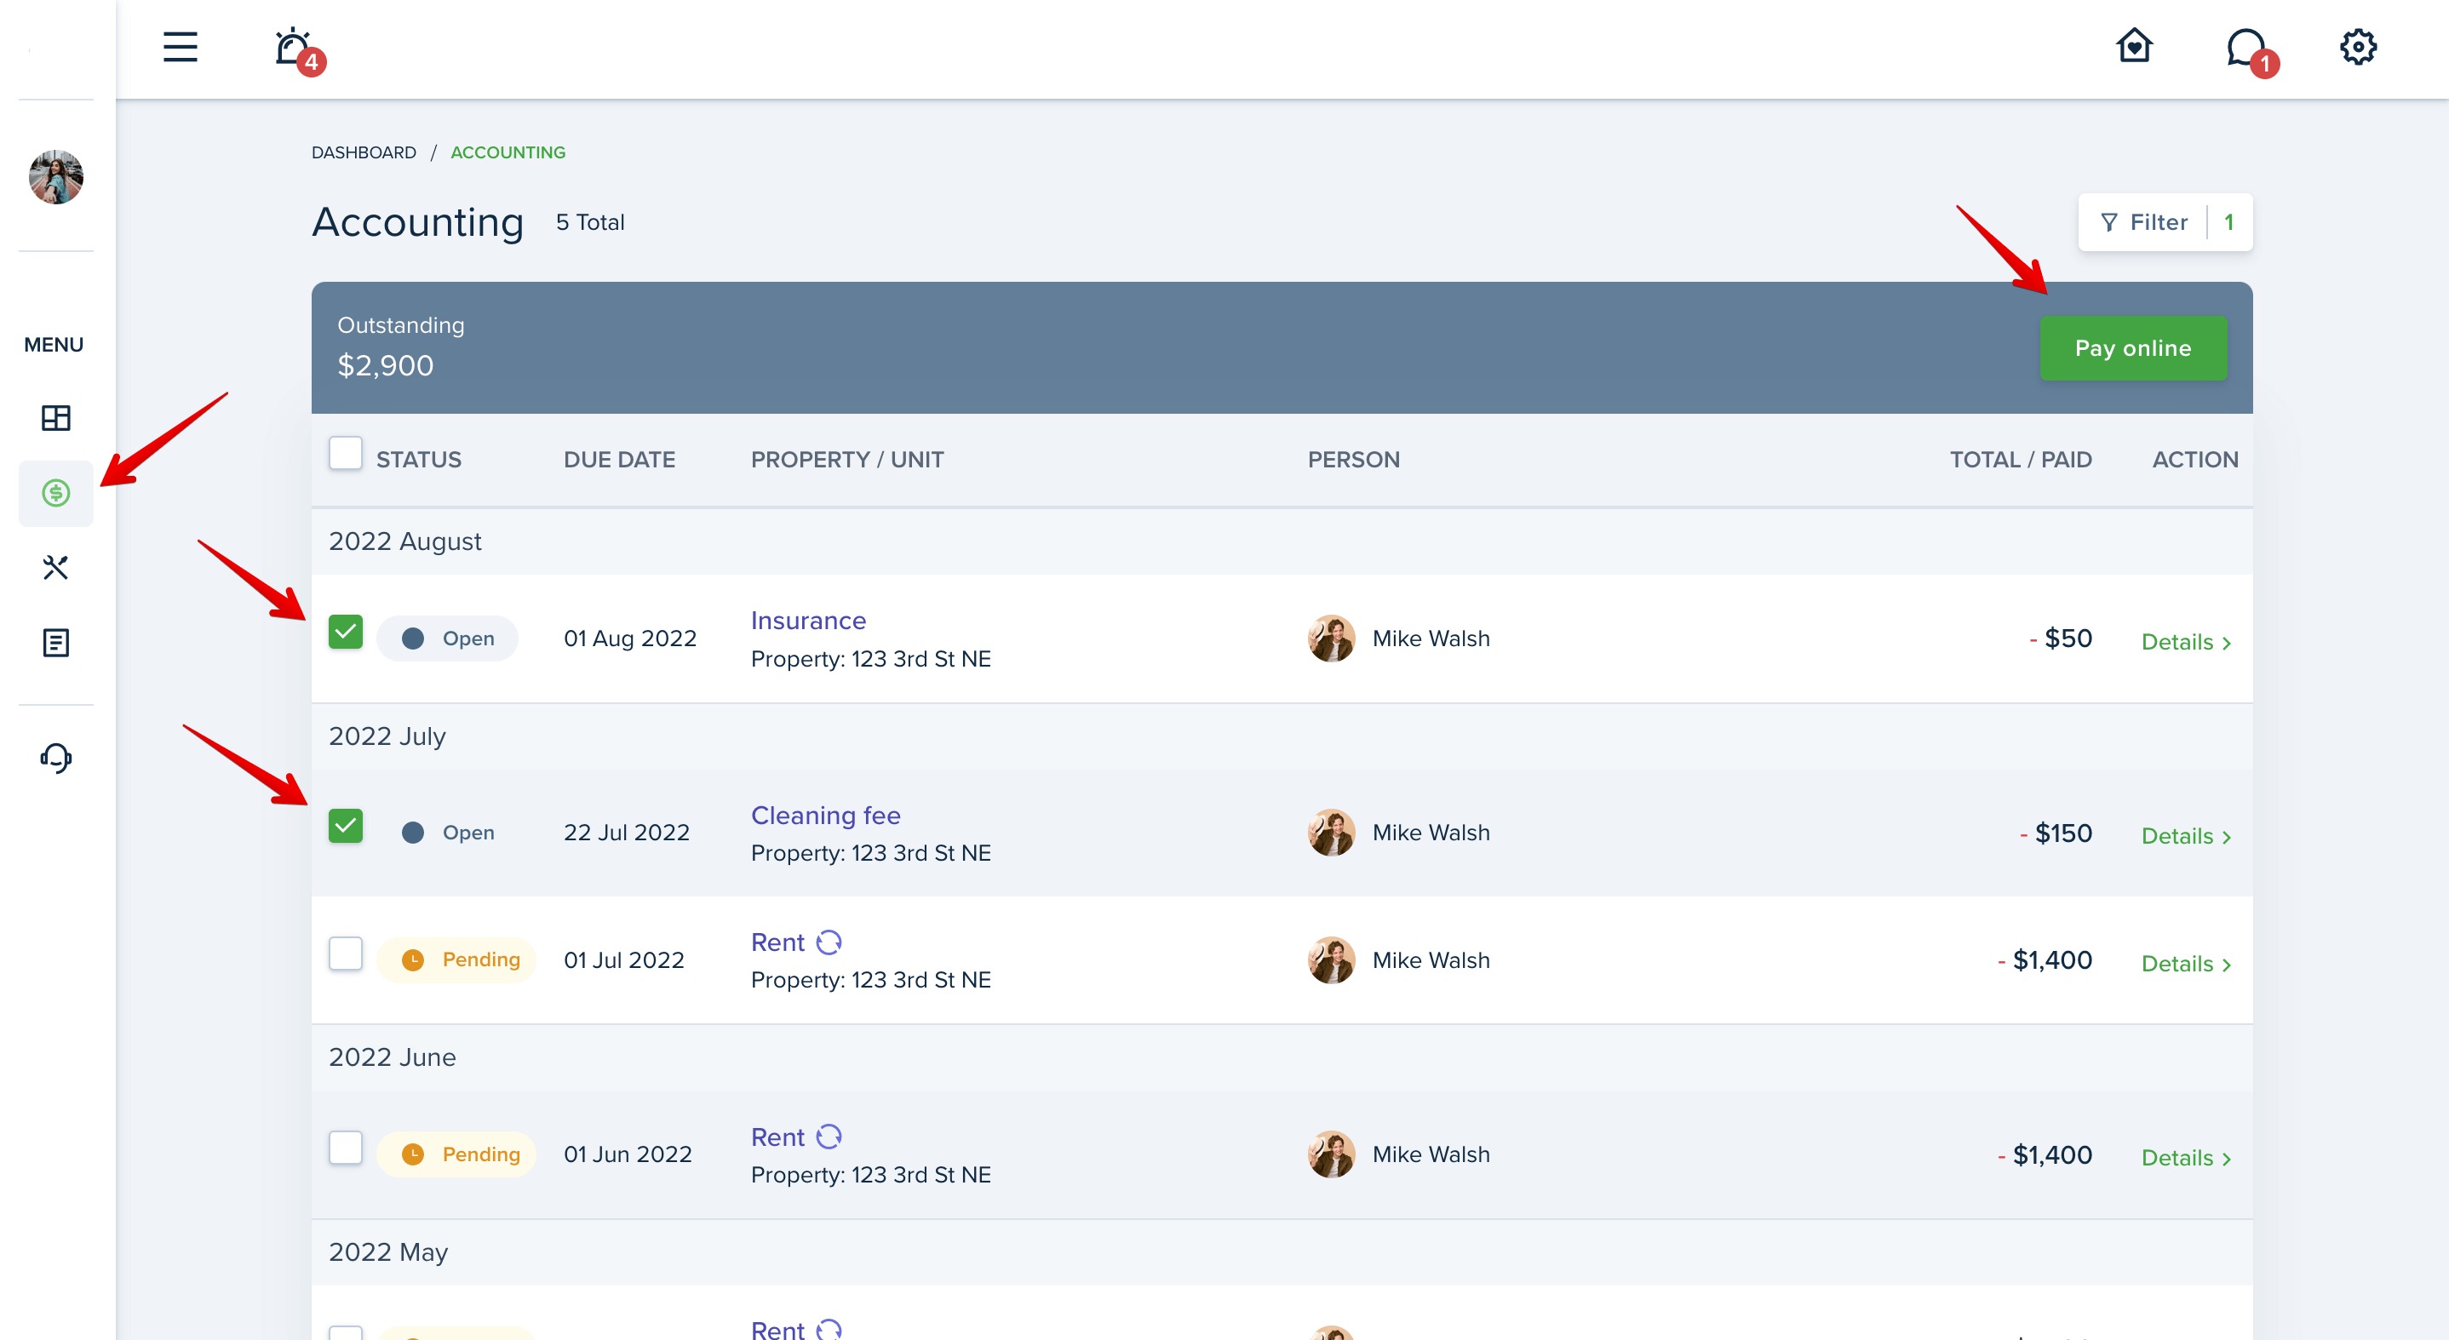The height and width of the screenshot is (1340, 2449).
Task: Sort by PROPERTY / UNIT column header
Action: 847,460
